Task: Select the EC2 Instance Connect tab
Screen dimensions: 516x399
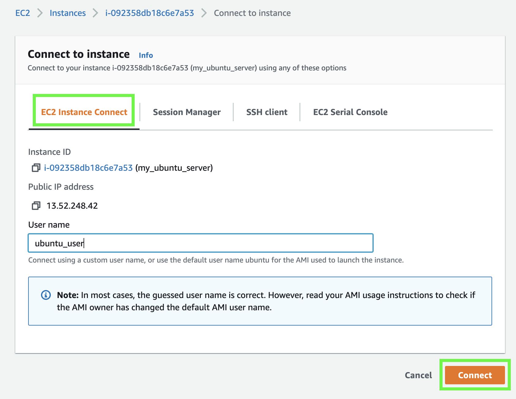Action: (84, 112)
